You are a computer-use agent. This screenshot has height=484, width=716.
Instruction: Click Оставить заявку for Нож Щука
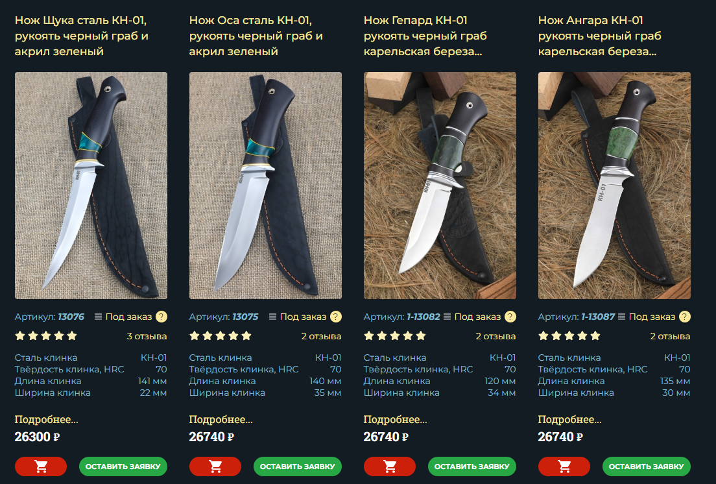pyautogui.click(x=123, y=466)
